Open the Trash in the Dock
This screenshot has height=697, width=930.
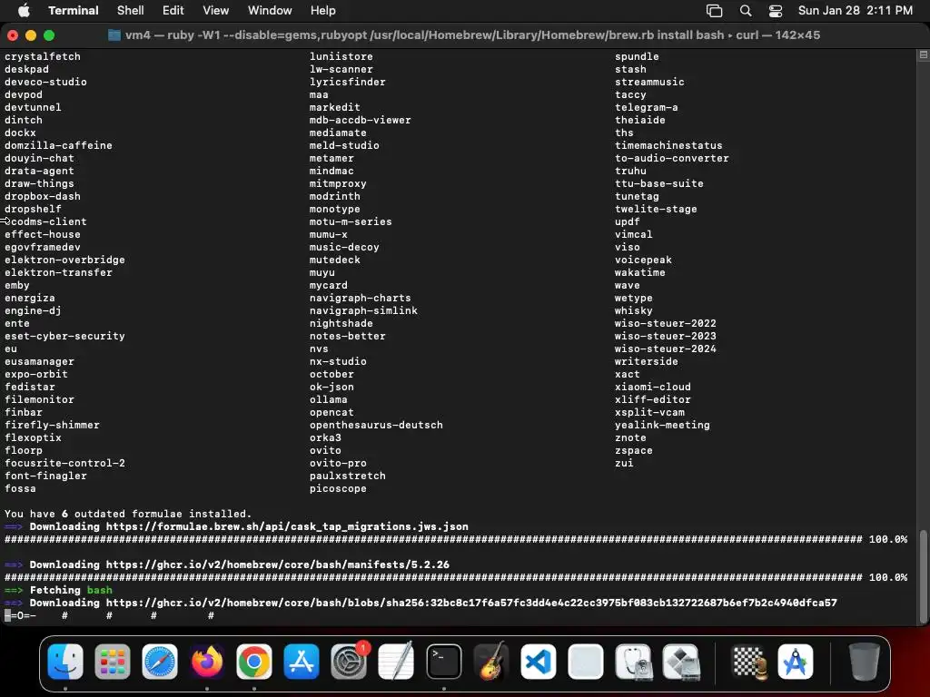pos(864,662)
